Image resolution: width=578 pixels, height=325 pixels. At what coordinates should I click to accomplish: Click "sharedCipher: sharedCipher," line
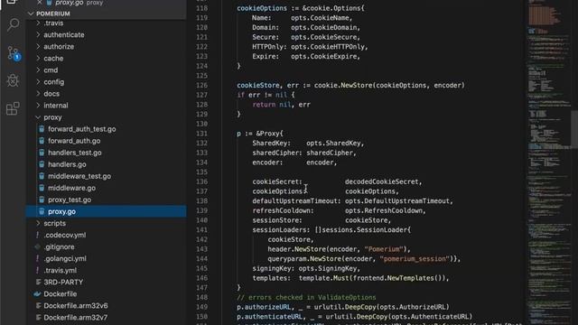[304, 153]
